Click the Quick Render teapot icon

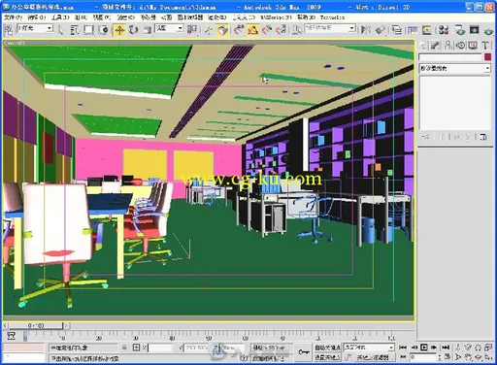coord(488,31)
